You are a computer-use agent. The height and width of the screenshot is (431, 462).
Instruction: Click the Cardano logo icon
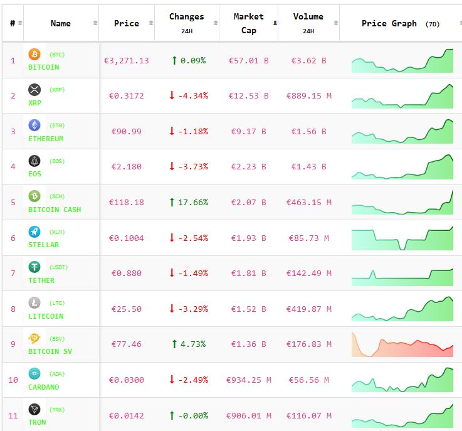tap(34, 374)
